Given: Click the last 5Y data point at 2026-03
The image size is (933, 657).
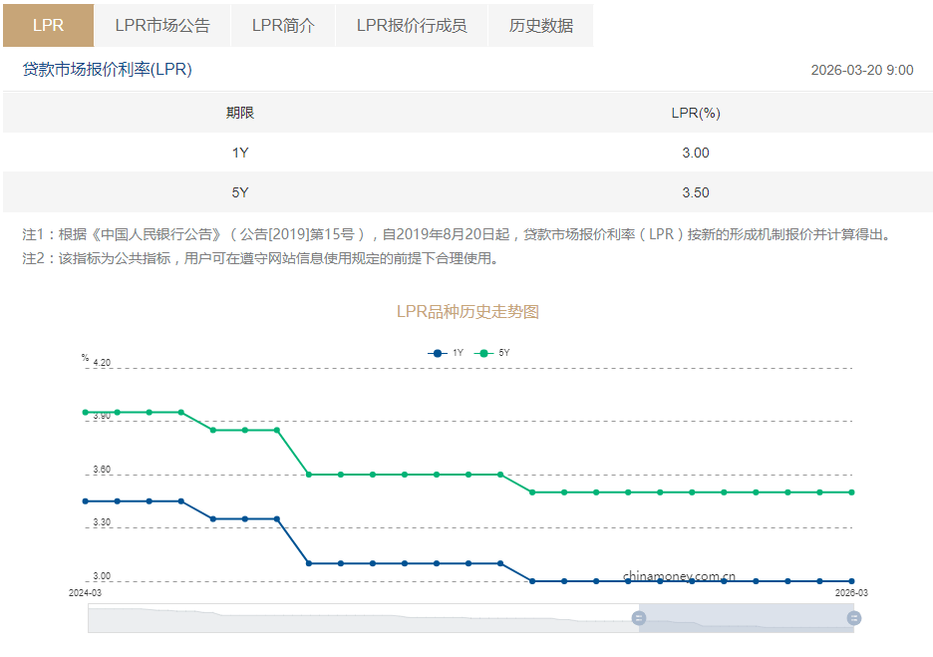Looking at the screenshot, I should pos(851,493).
